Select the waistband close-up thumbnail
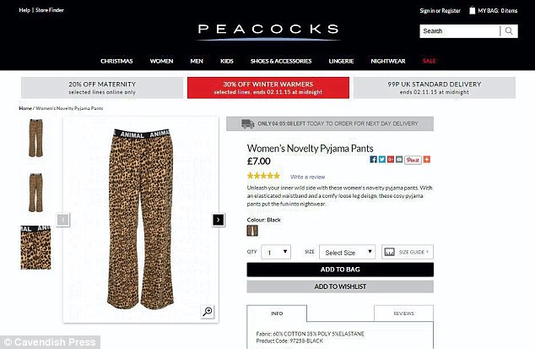Image resolution: width=535 pixels, height=349 pixels. point(35,247)
